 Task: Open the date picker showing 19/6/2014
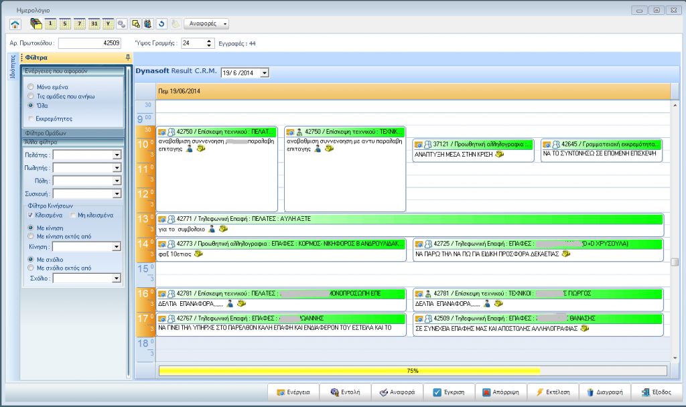[x=264, y=73]
